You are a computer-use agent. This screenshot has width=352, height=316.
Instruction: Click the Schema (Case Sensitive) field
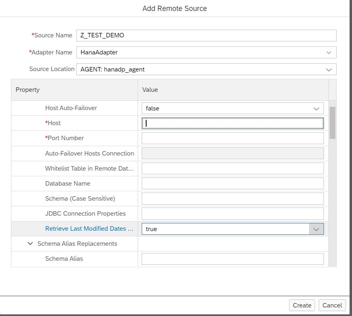pyautogui.click(x=233, y=199)
